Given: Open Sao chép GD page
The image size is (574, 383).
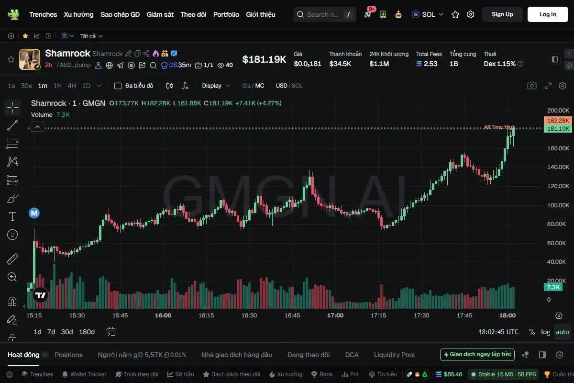Looking at the screenshot, I should [x=120, y=14].
